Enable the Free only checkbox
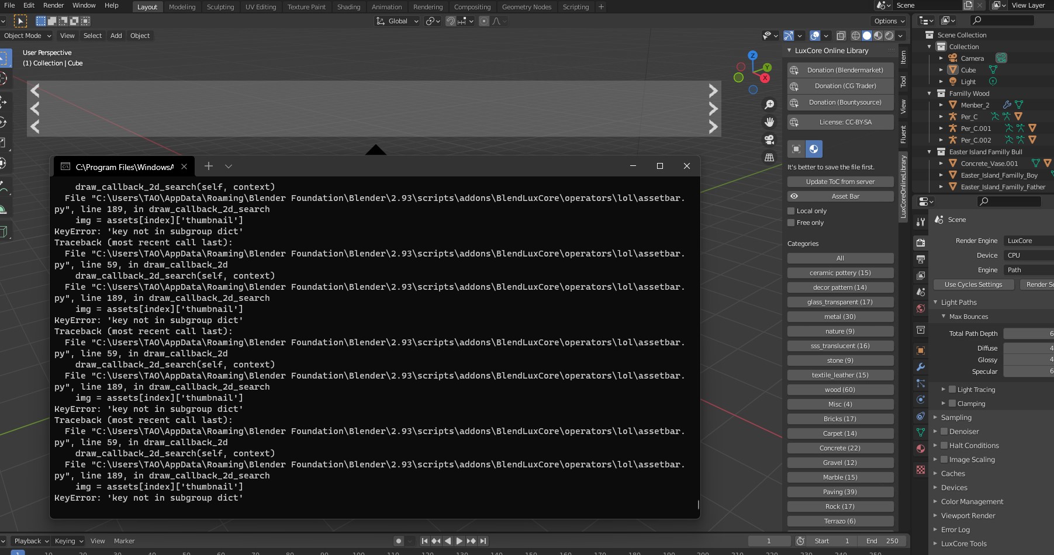 [791, 223]
